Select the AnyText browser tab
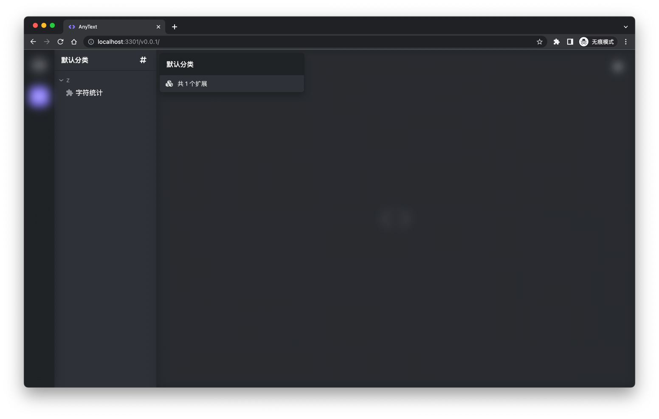 coord(114,27)
